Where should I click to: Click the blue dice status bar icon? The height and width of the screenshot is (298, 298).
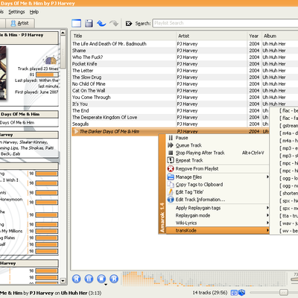tap(242, 293)
